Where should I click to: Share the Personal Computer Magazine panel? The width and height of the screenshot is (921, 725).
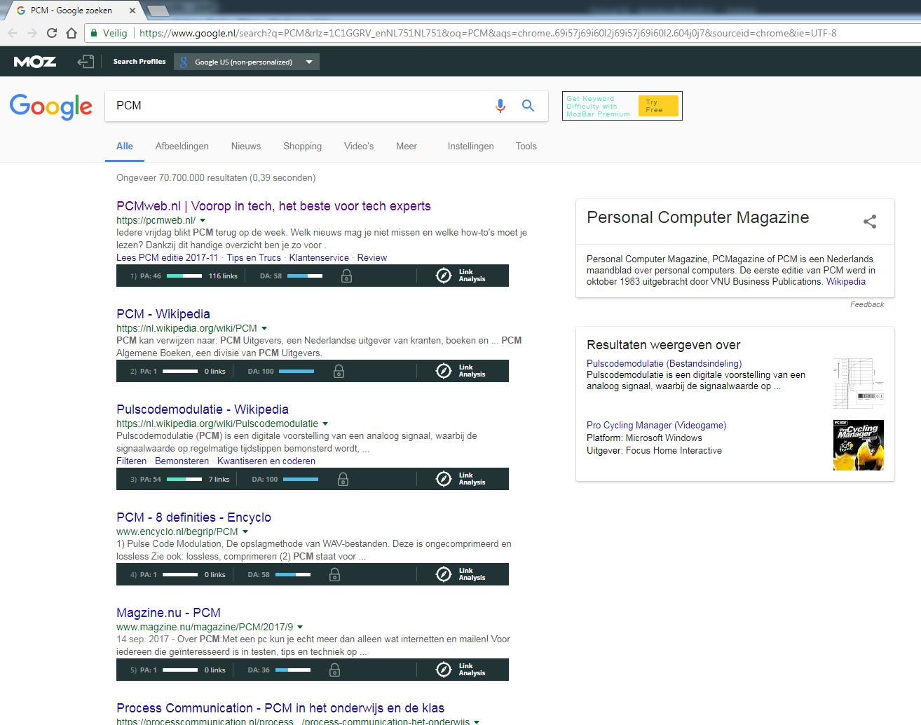click(x=870, y=222)
